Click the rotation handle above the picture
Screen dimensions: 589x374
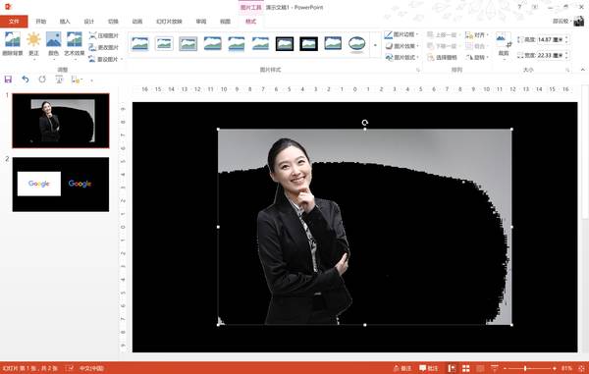[x=365, y=123]
